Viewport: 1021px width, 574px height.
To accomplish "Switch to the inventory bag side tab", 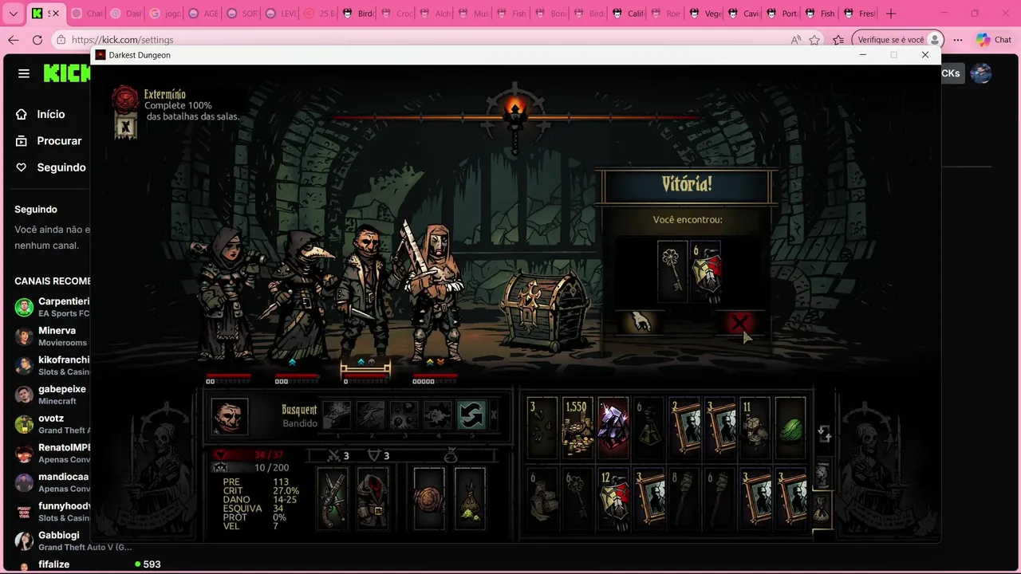I will coord(822,508).
